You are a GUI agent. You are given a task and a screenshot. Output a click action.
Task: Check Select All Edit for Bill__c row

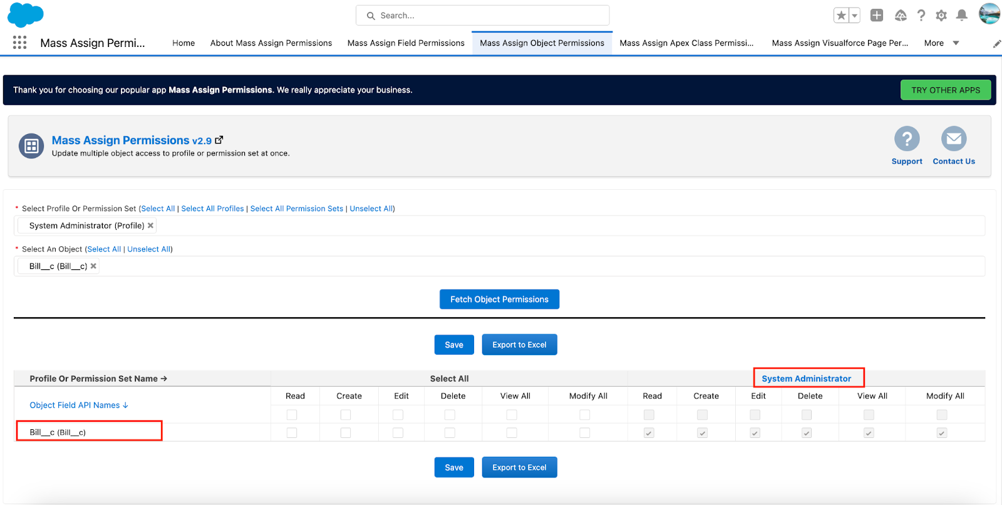[398, 433]
